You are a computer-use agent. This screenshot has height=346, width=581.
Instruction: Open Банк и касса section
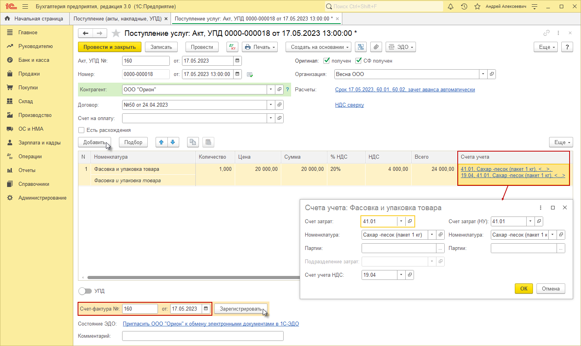(33, 60)
